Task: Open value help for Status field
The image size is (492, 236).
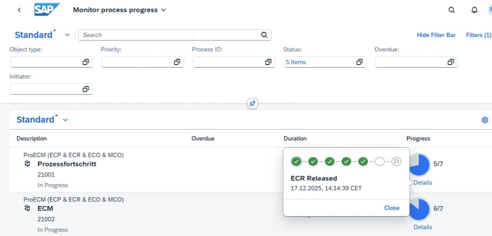Action: point(359,62)
